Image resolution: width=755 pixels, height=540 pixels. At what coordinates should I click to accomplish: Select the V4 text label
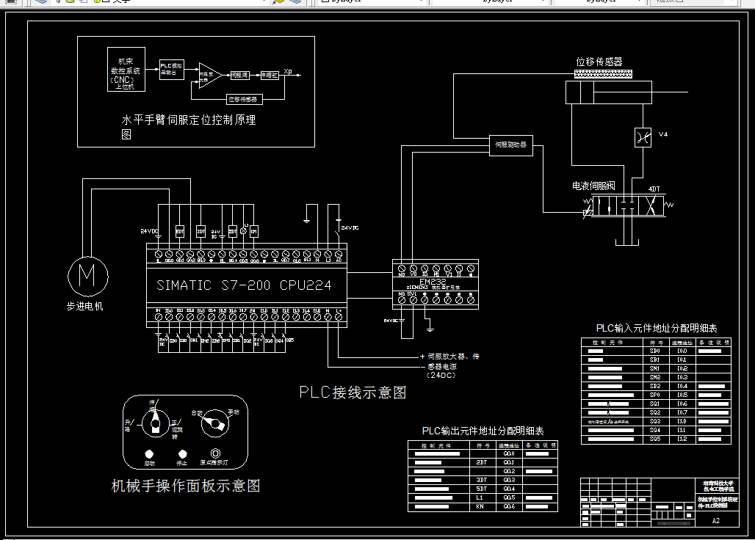pos(663,134)
